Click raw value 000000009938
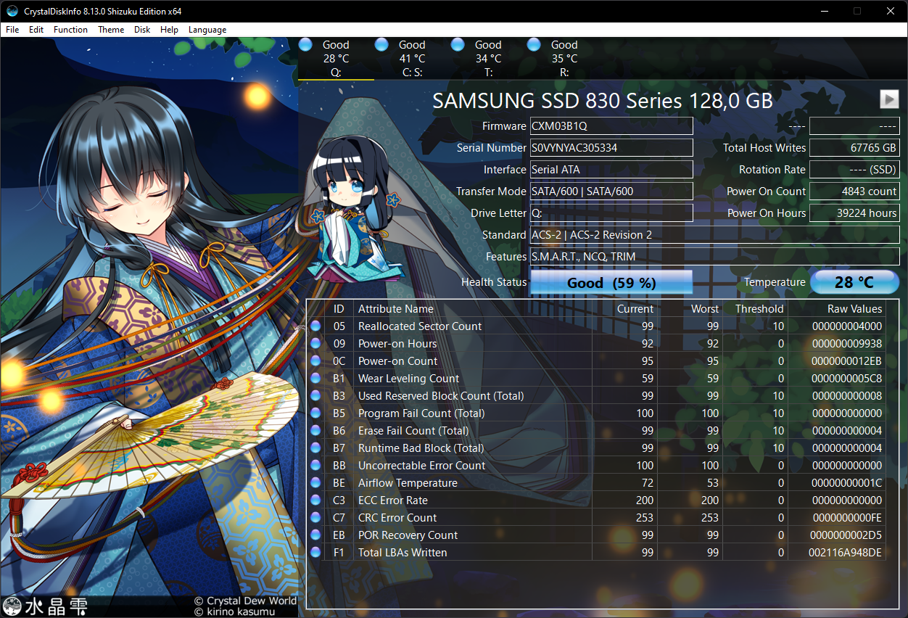The width and height of the screenshot is (908, 618). [847, 344]
